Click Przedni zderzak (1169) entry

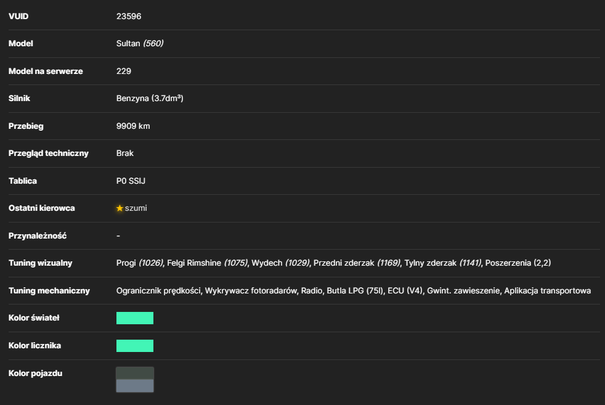(x=357, y=263)
